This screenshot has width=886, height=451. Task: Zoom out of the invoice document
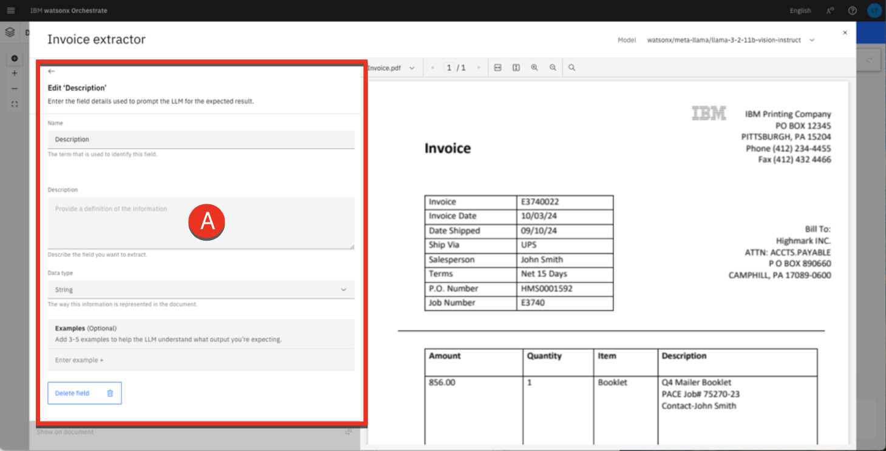click(553, 68)
